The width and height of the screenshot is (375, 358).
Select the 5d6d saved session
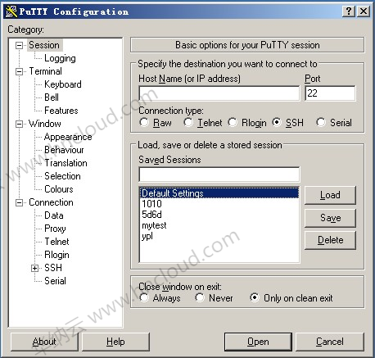pyautogui.click(x=219, y=215)
